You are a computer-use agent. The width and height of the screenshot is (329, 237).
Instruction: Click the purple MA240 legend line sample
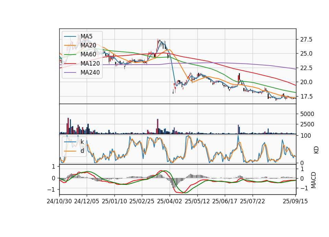(70, 72)
